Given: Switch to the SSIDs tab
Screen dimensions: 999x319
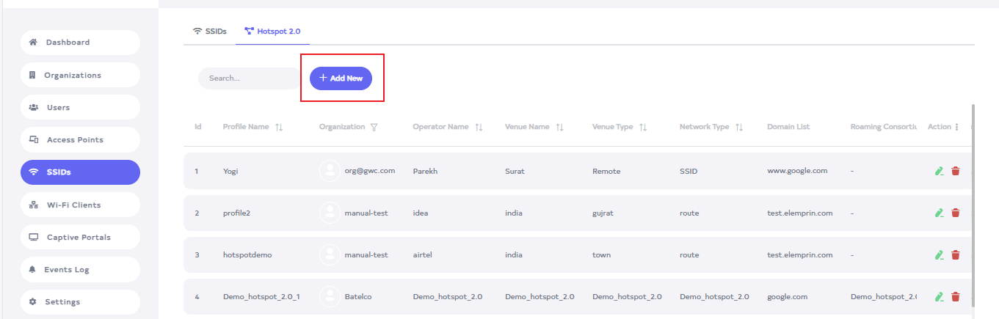Looking at the screenshot, I should pyautogui.click(x=210, y=32).
